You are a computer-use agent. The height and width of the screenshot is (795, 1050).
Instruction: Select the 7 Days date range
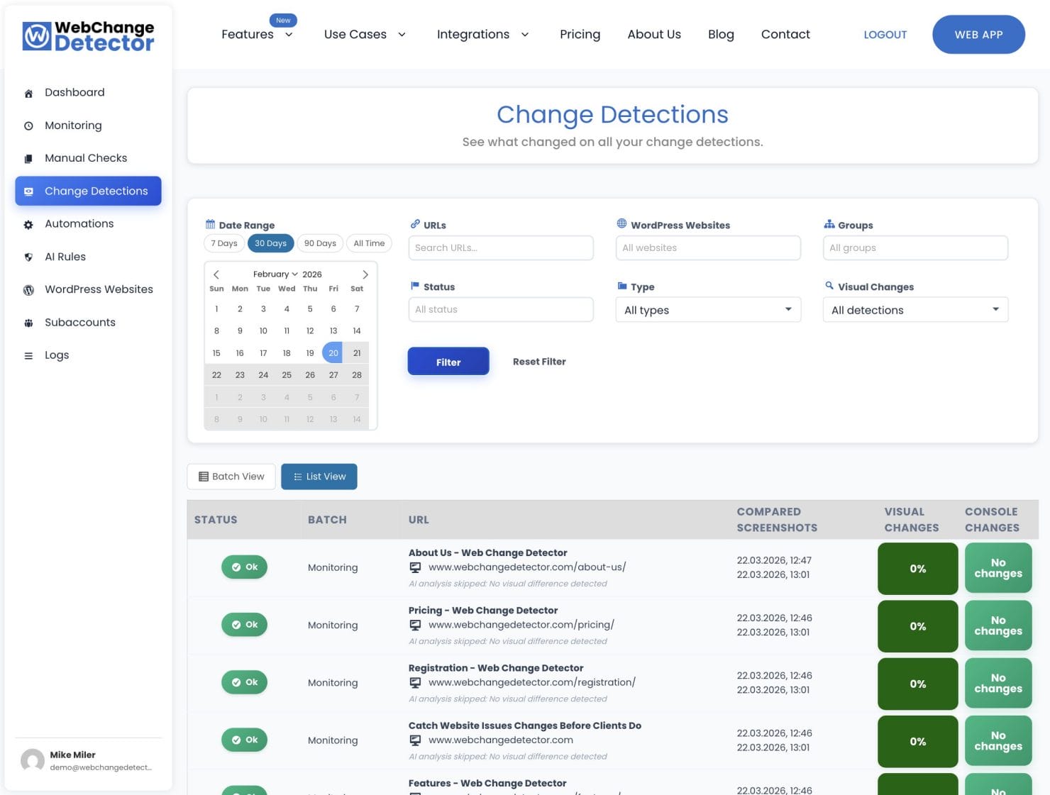click(x=223, y=243)
